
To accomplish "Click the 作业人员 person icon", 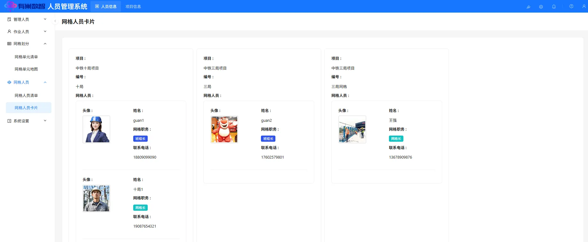I will tap(9, 31).
